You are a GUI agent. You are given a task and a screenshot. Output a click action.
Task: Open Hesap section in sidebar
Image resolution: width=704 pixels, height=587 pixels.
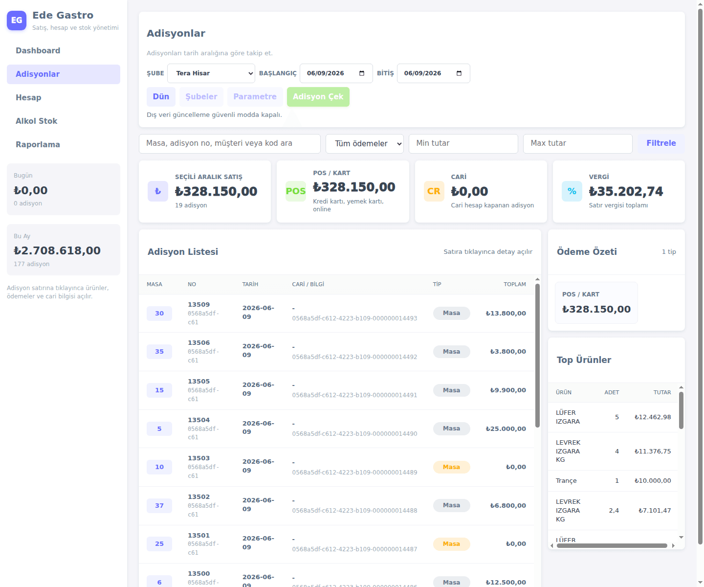(x=64, y=98)
